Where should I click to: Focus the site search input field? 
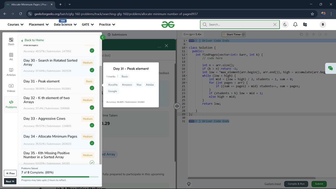click(239, 25)
